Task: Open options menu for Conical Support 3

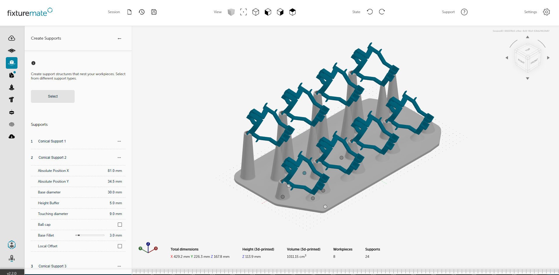Action: (x=119, y=266)
